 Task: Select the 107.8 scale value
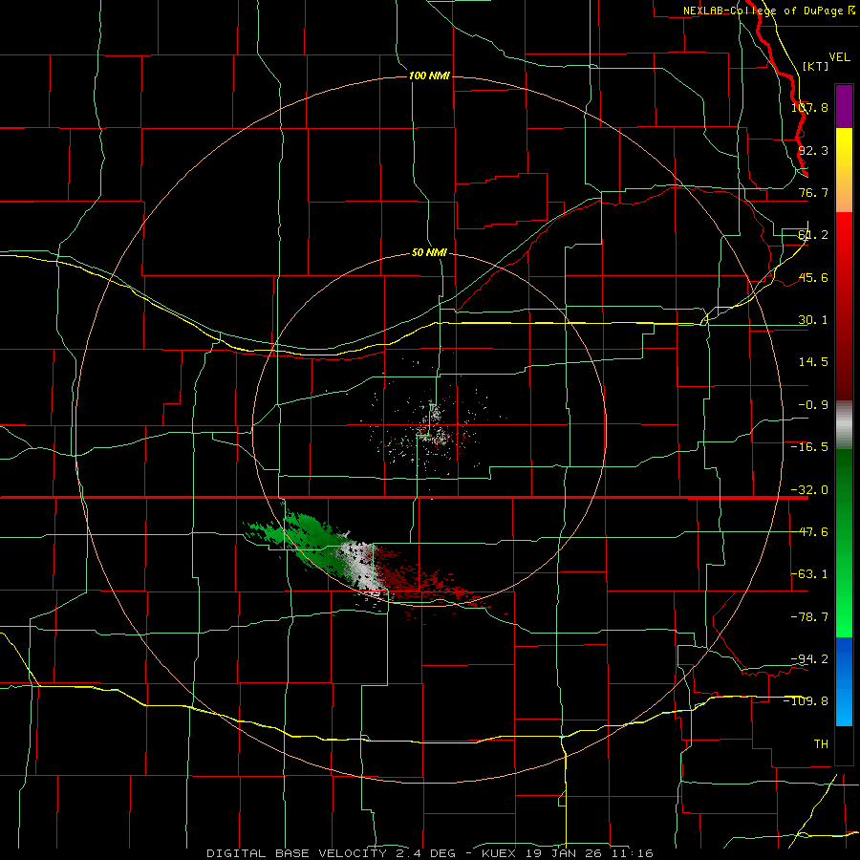click(x=809, y=107)
